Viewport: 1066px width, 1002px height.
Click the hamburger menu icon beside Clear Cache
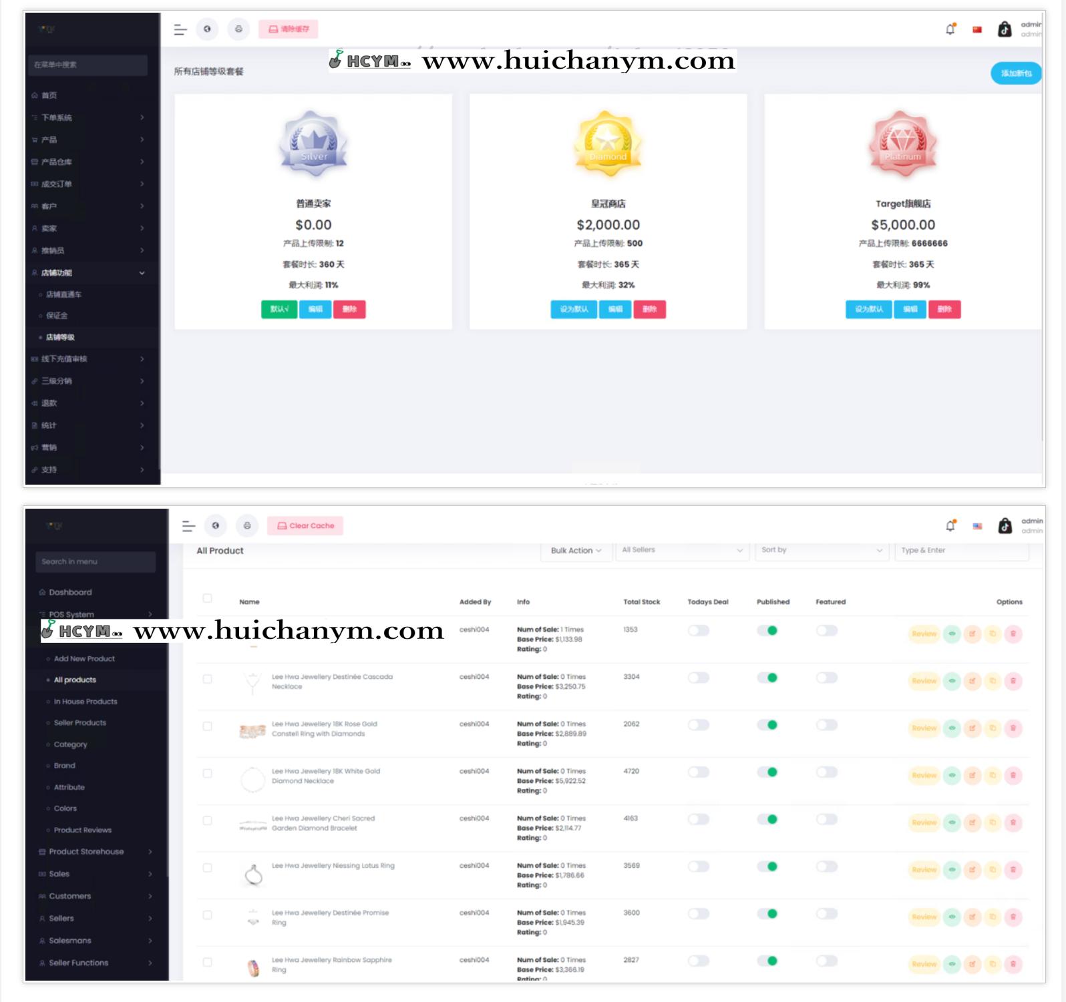[x=188, y=526]
